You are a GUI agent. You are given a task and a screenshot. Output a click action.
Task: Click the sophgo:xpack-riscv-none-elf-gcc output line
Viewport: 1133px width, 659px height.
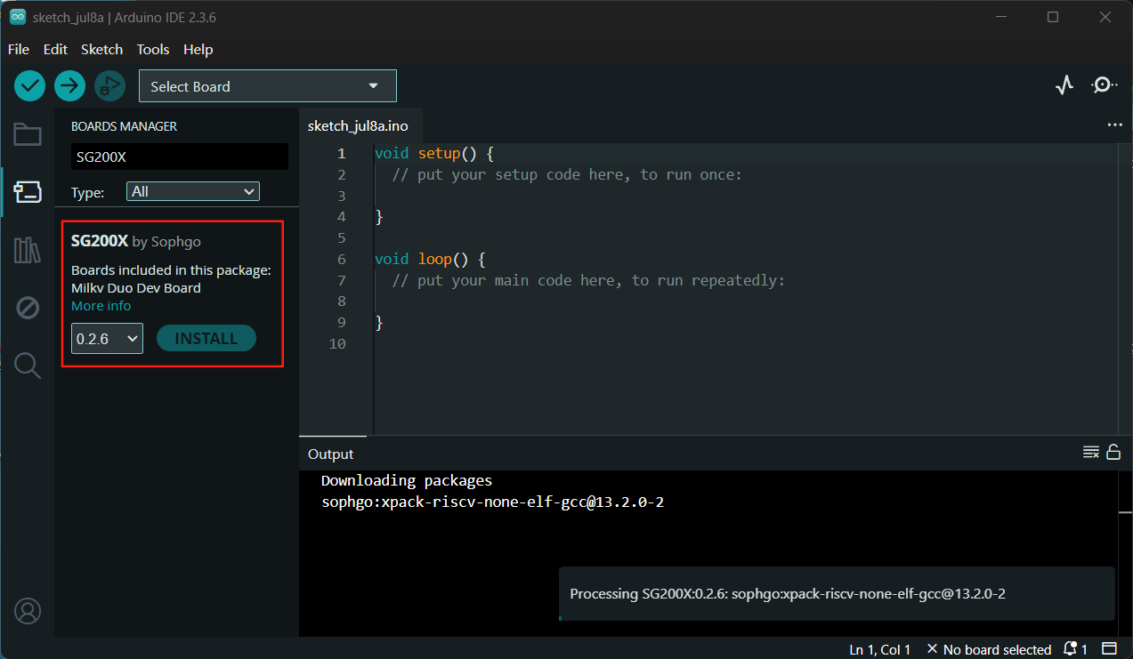click(492, 502)
